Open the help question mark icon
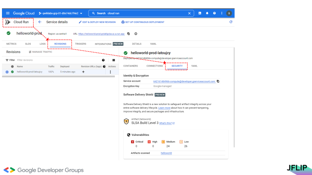312x175 pixels. [x=214, y=13]
